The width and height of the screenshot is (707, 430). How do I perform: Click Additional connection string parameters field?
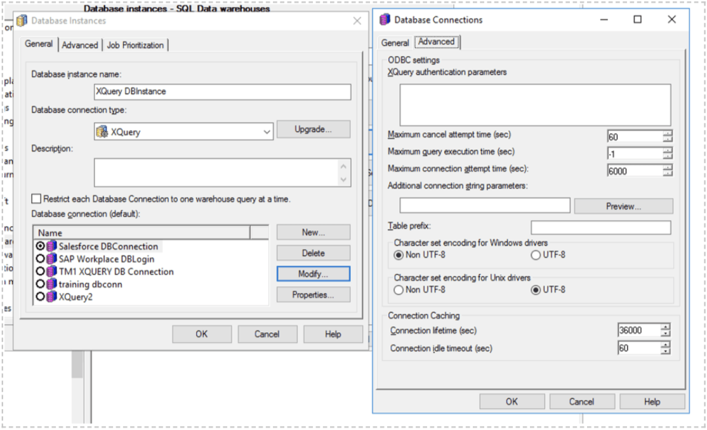click(x=485, y=205)
